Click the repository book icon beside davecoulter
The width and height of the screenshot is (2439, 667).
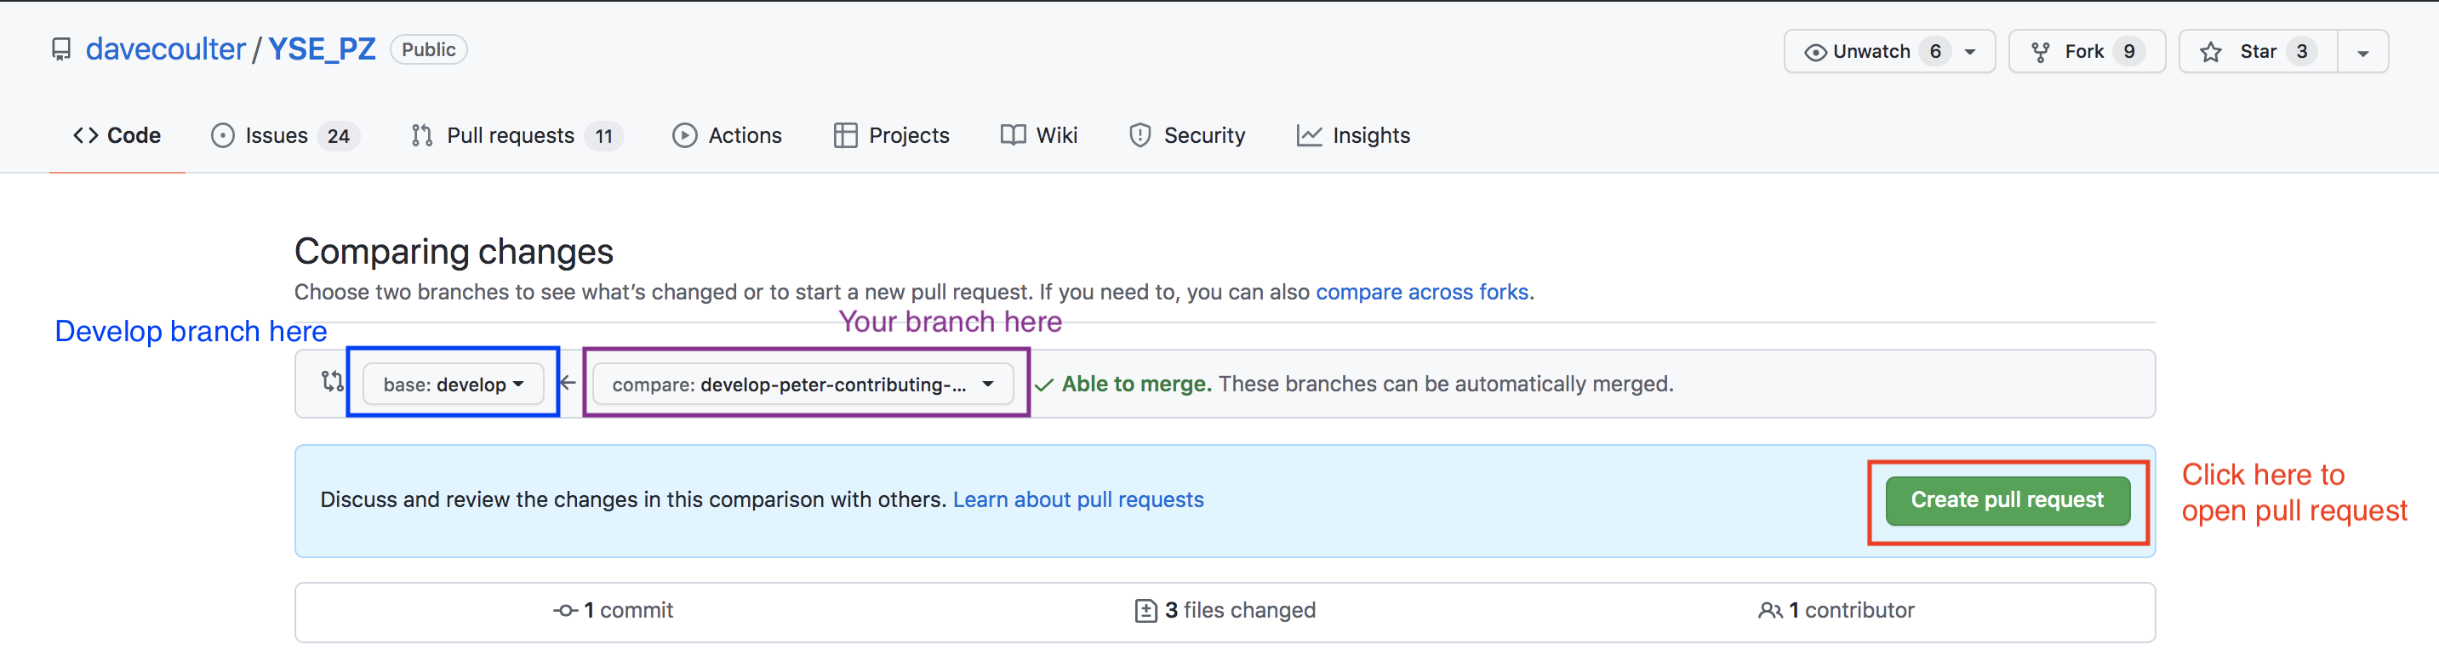60,50
